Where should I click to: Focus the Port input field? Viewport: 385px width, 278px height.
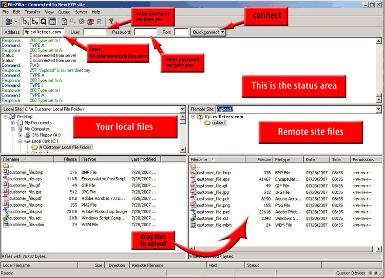(x=181, y=32)
